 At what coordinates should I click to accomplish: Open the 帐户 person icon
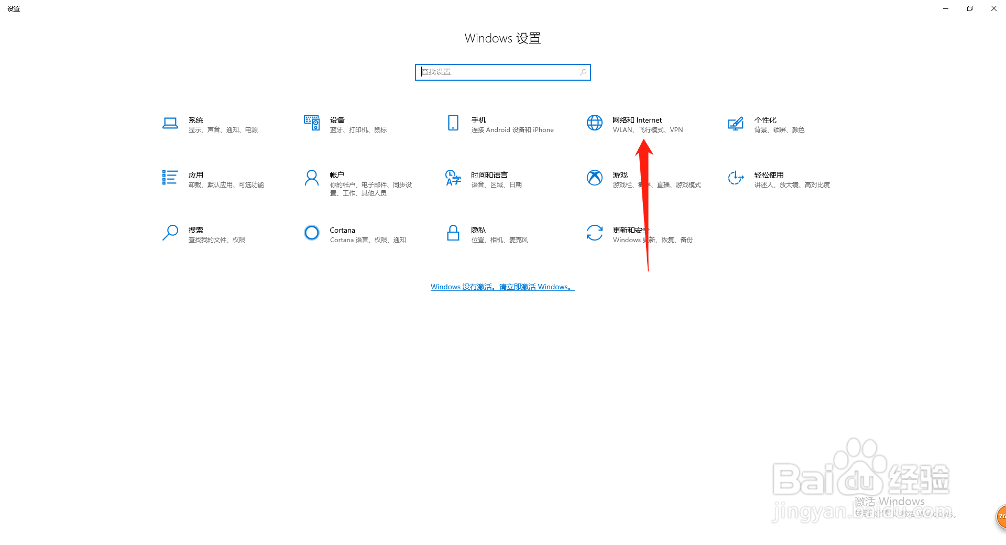pos(312,178)
